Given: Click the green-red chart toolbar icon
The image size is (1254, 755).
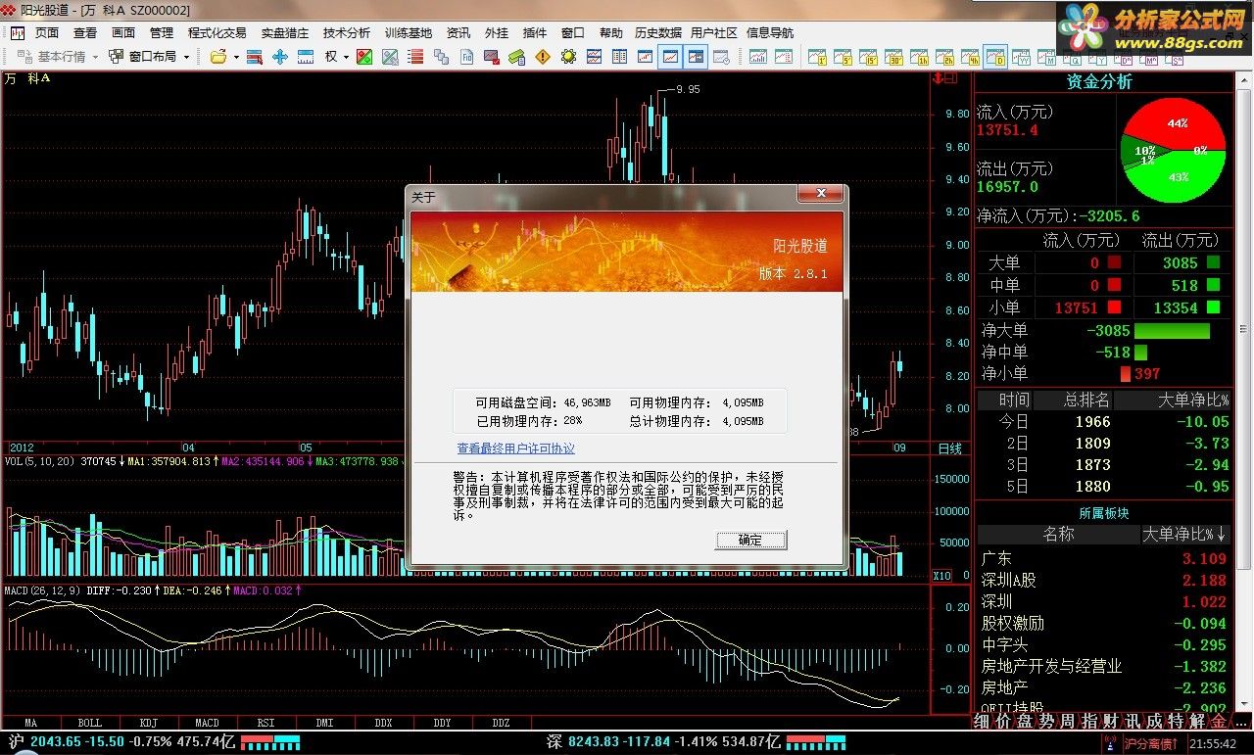Looking at the screenshot, I should point(364,57).
